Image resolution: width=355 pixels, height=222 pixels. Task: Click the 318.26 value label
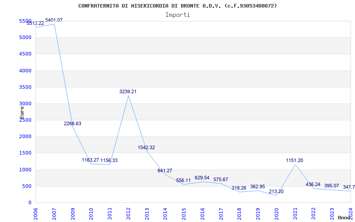[239, 188]
